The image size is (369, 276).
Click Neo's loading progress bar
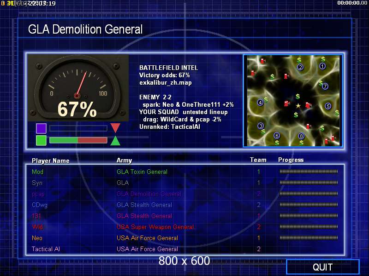309,238
